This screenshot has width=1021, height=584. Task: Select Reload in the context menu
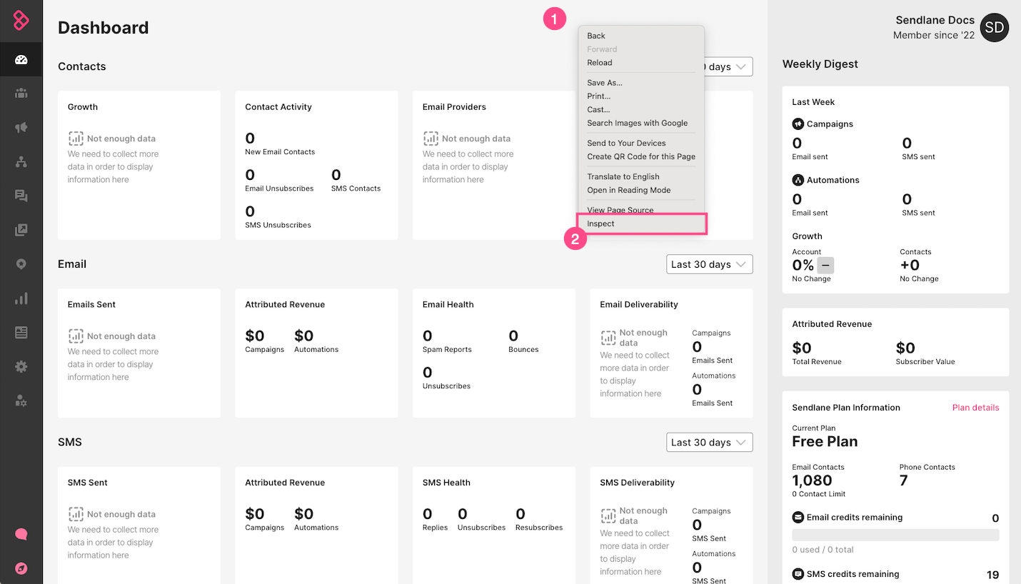[x=600, y=63]
